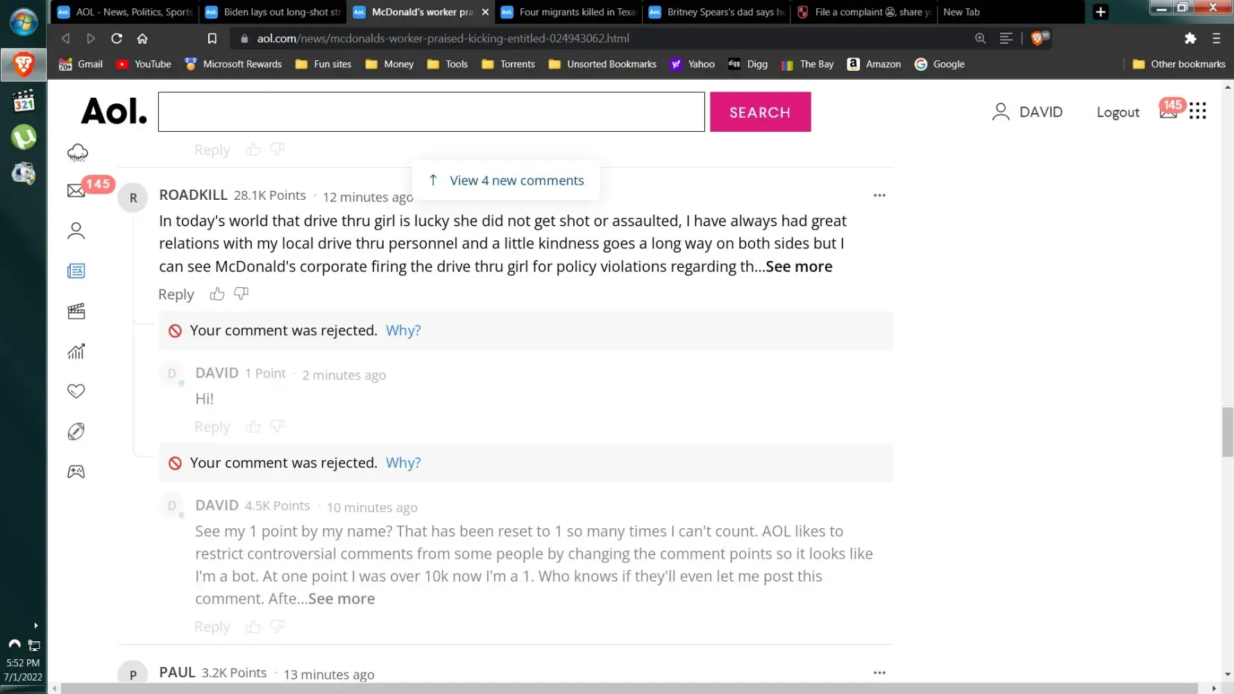Open the games controller sidebar icon
The width and height of the screenshot is (1234, 694).
76,472
